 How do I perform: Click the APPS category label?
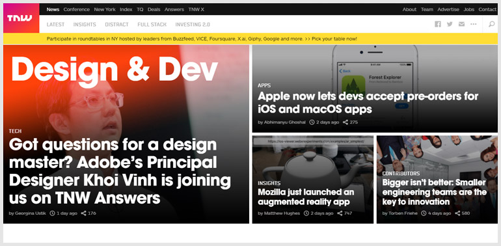[264, 85]
